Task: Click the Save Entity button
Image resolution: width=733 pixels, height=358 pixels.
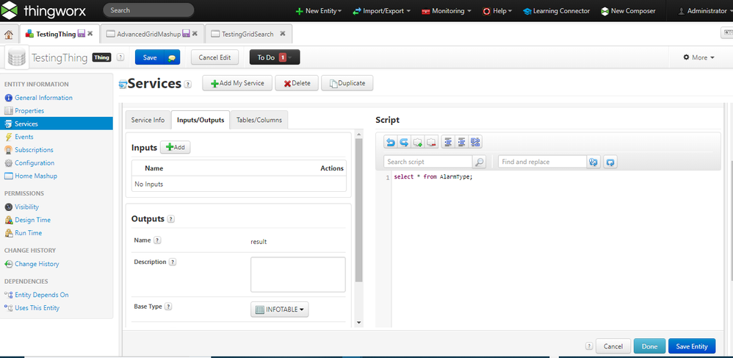Action: [691, 346]
